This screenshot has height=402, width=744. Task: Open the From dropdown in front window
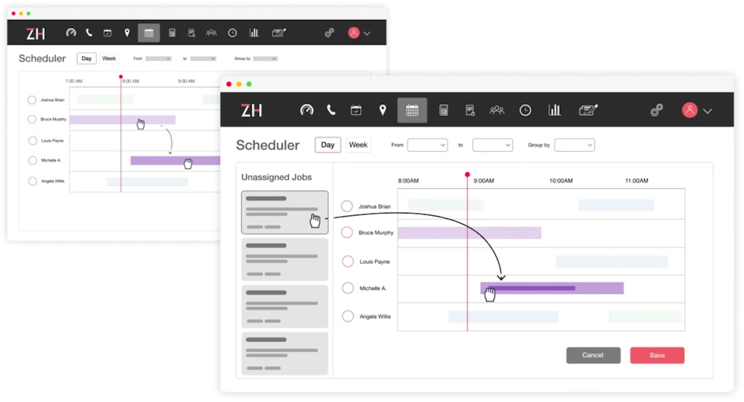point(427,145)
